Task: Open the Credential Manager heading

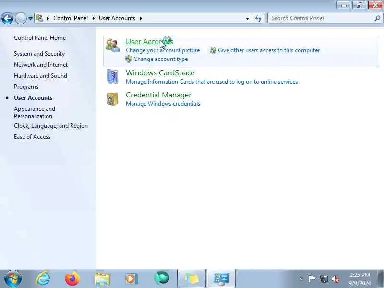Action: pos(158,95)
